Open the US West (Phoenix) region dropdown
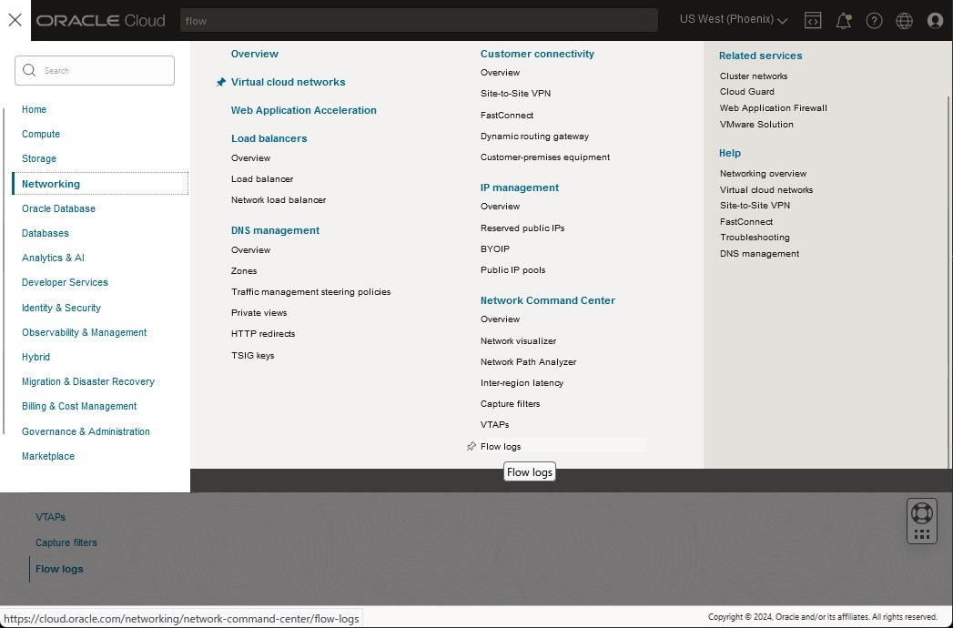 pyautogui.click(x=733, y=19)
